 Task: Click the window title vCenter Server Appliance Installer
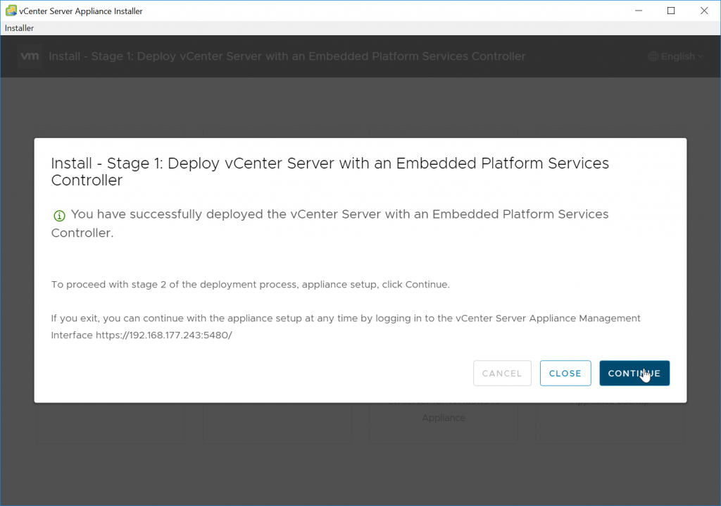pos(81,11)
